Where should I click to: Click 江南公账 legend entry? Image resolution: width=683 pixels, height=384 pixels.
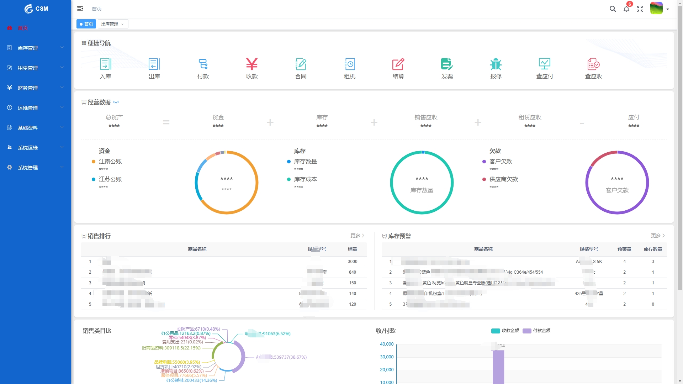107,161
